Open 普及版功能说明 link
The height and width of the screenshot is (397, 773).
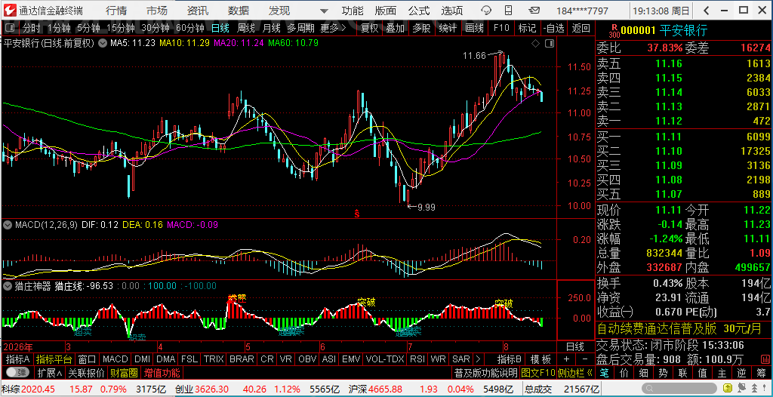pos(485,372)
